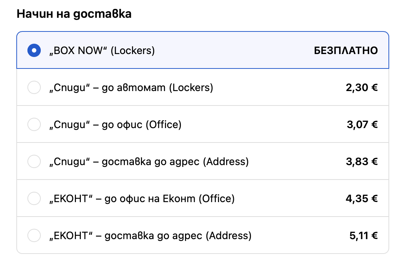The width and height of the screenshot is (407, 268).
Task: Click the 3,83 € delivery price
Action: (x=362, y=162)
